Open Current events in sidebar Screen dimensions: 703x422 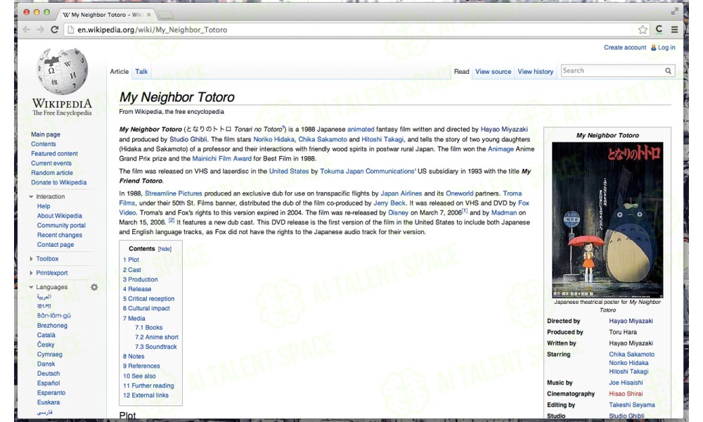point(51,163)
